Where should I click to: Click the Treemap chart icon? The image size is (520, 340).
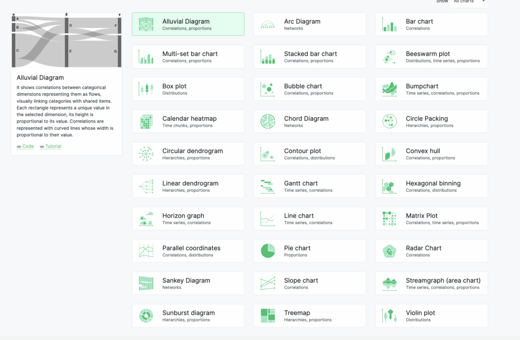click(268, 316)
